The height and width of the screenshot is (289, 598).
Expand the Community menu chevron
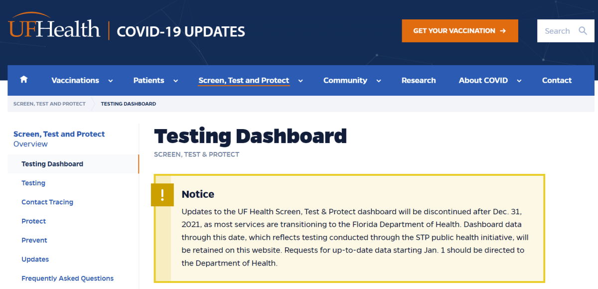click(379, 81)
